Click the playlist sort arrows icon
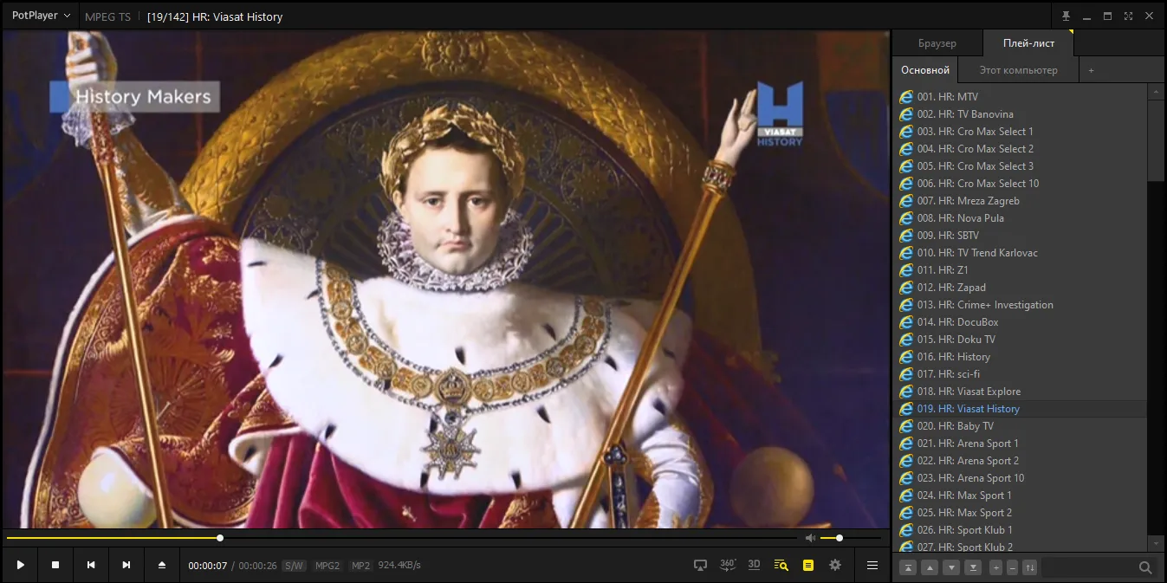Image resolution: width=1167 pixels, height=583 pixels. point(1029,567)
